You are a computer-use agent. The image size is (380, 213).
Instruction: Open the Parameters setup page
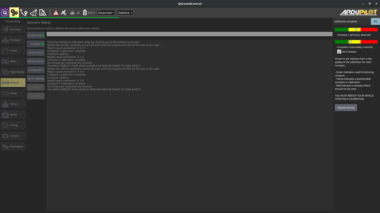[13, 147]
